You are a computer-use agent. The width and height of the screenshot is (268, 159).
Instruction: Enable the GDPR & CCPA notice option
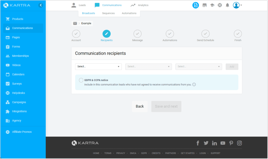coord(81,80)
